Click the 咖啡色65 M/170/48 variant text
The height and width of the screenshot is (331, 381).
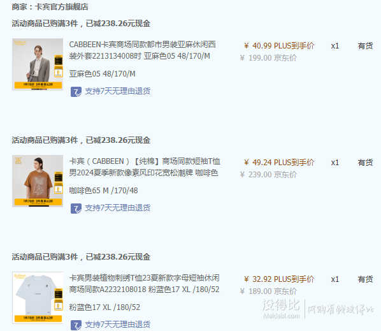point(103,191)
